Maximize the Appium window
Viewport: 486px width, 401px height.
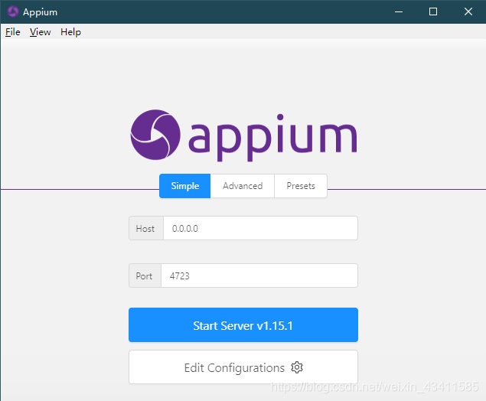coord(433,11)
